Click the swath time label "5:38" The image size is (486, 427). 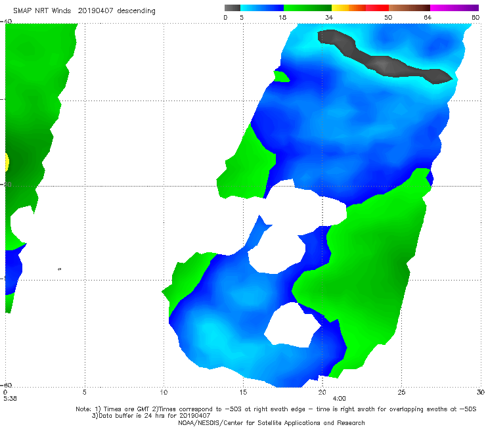[10, 399]
